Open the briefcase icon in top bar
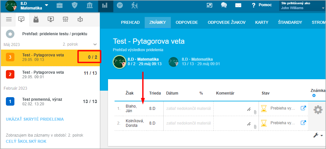This screenshot has height=149, width=326. point(60,6)
